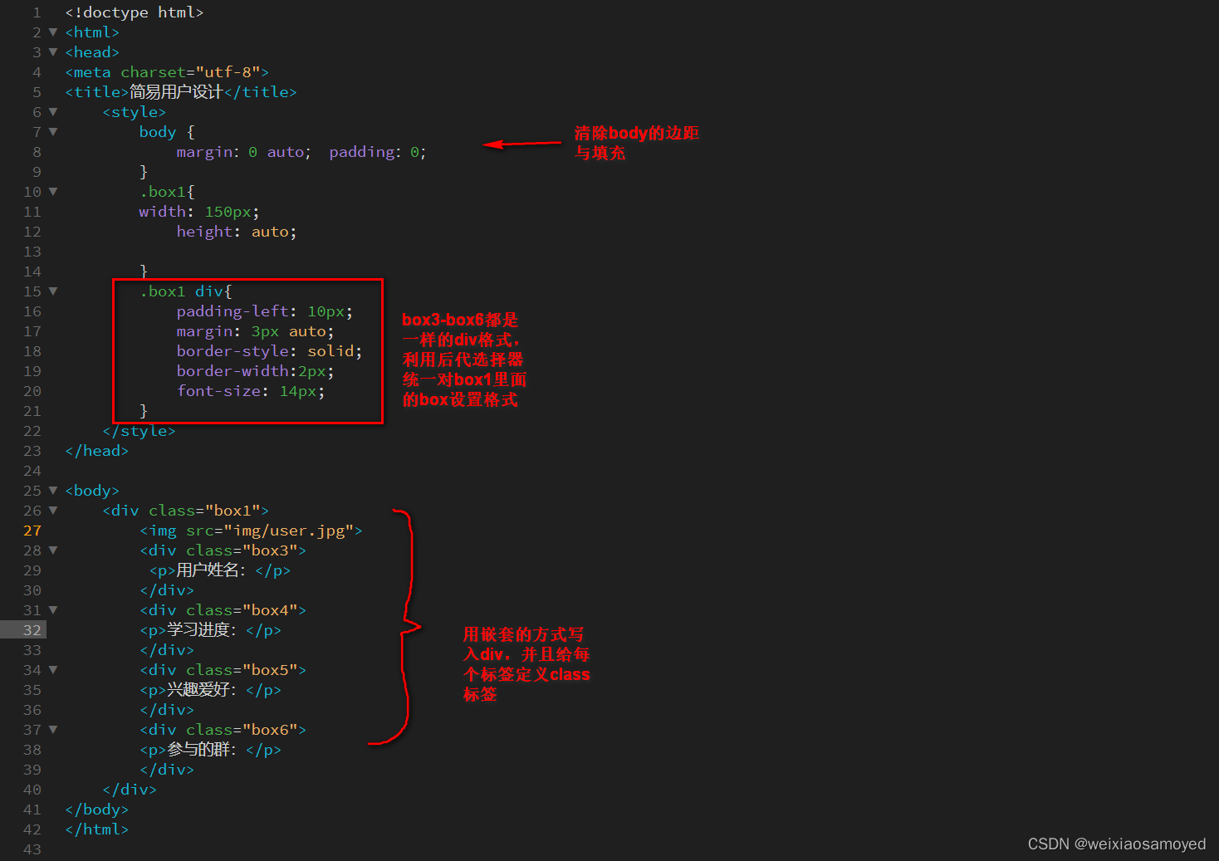Collapse the box6 div fold arrow on line 37
Viewport: 1219px width, 861px height.
click(x=53, y=730)
